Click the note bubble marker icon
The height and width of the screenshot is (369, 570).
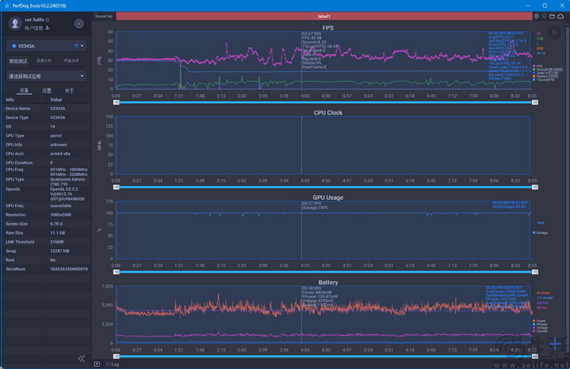[x=544, y=16]
